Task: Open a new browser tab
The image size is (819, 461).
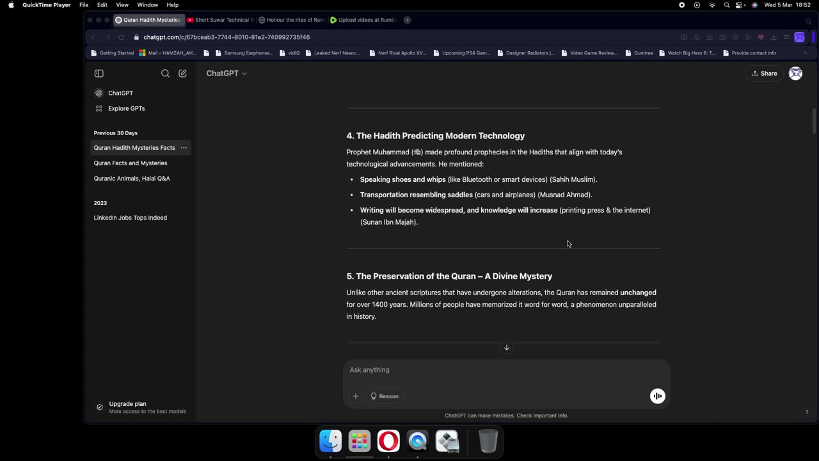Action: 408,20
